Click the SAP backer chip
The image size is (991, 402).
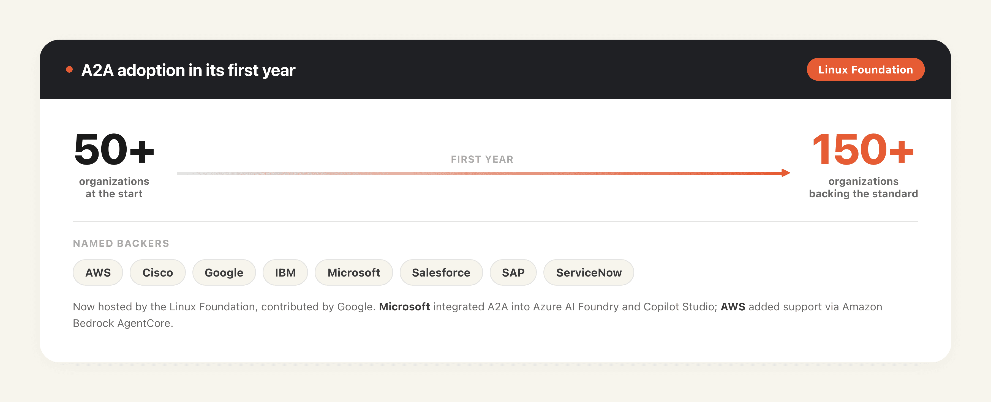tap(513, 272)
